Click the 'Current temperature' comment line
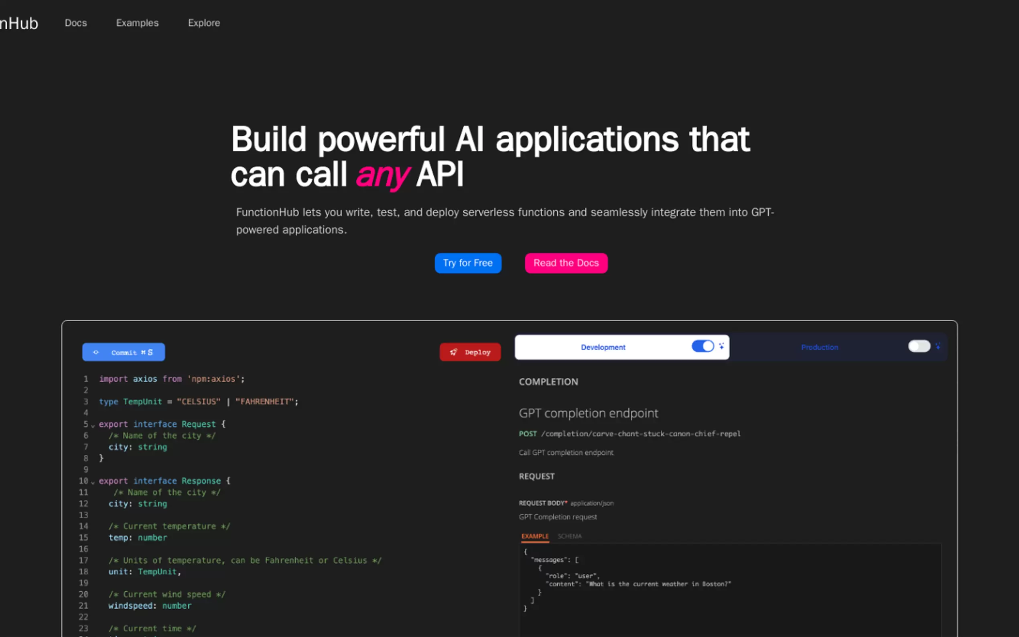Screen dimensions: 1019x637 click(169, 526)
